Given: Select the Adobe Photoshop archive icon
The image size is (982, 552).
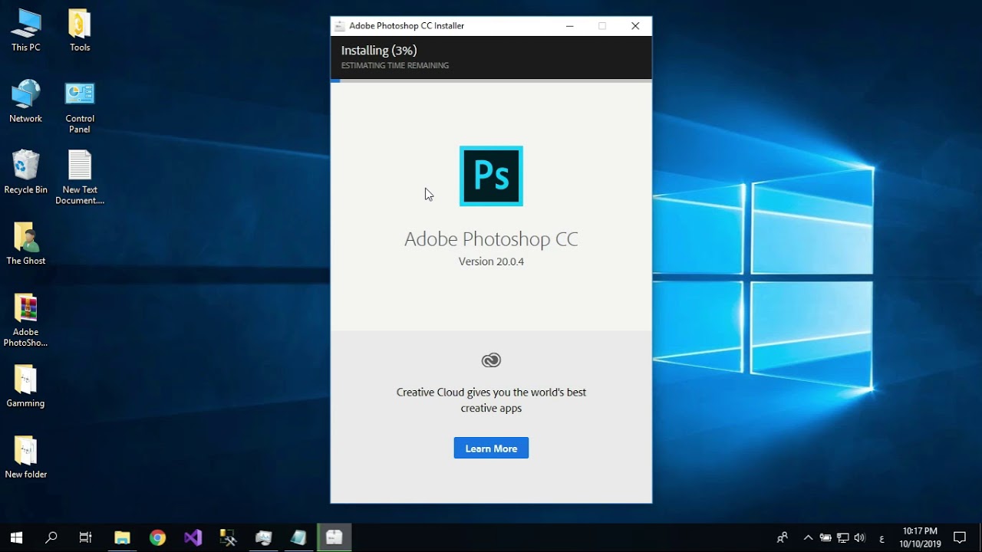Looking at the screenshot, I should pyautogui.click(x=25, y=320).
